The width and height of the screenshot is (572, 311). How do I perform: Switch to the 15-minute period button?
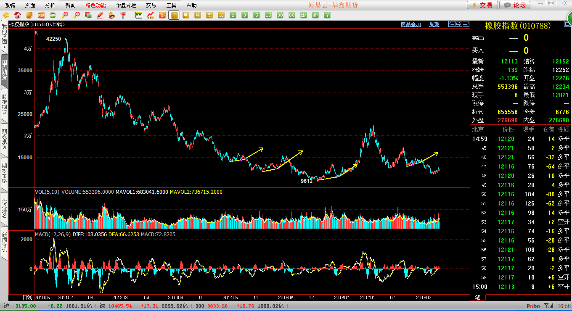(x=268, y=15)
